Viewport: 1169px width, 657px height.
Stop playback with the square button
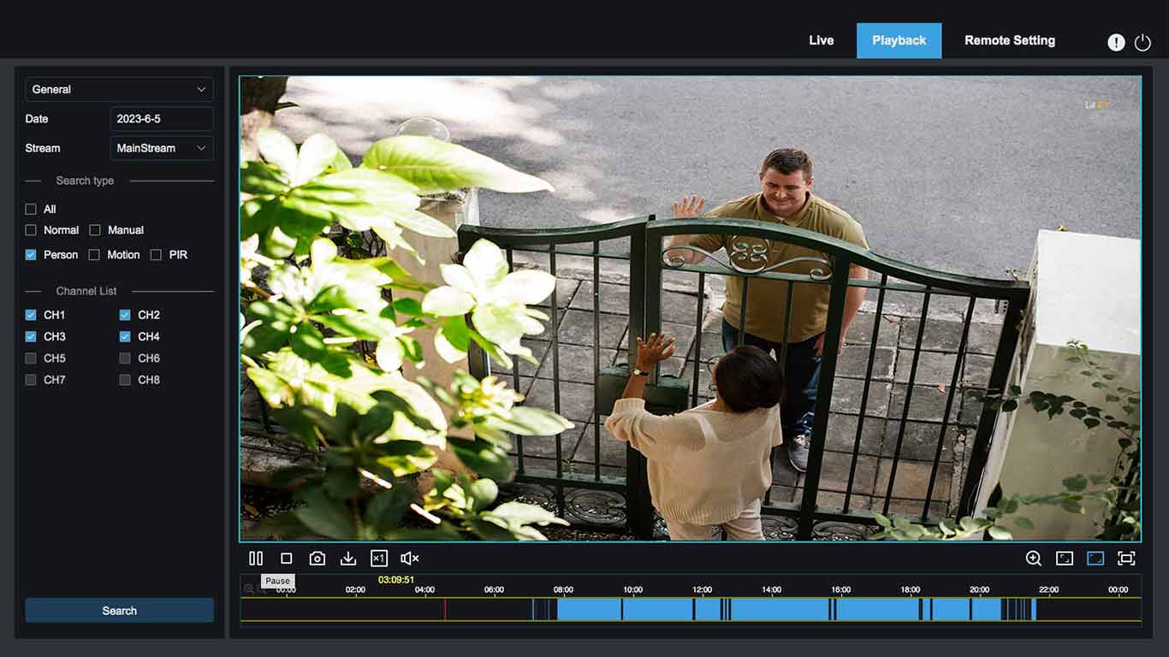click(287, 559)
